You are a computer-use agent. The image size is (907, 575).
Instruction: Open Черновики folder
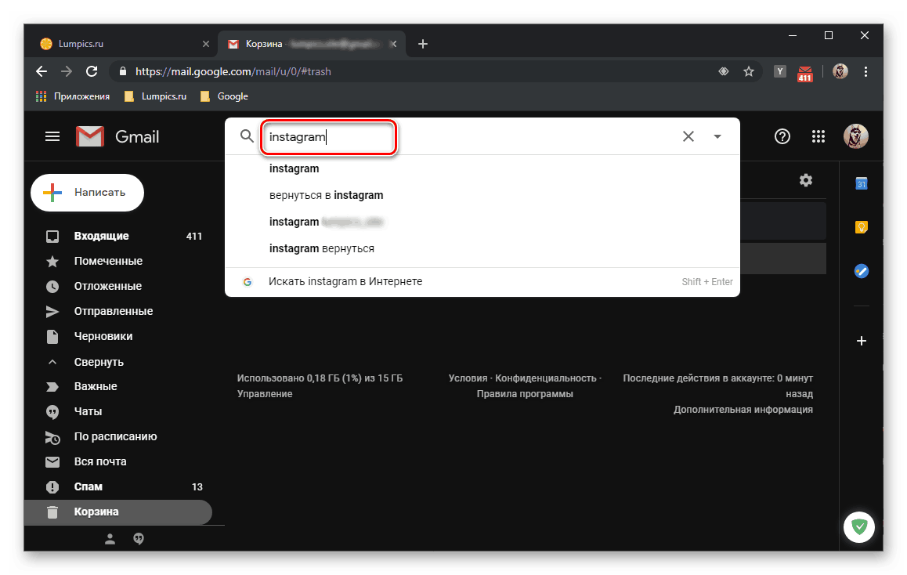tap(118, 336)
